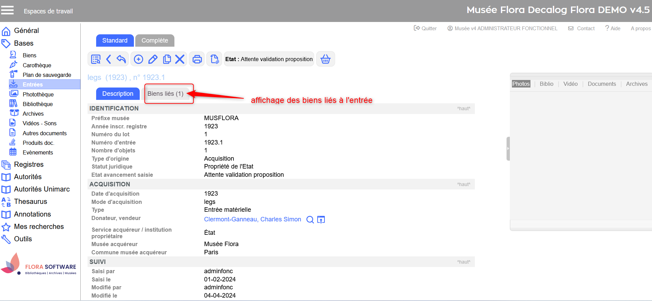The width and height of the screenshot is (652, 301).
Task: Expand the Thesaurus sidebar section
Action: [31, 201]
